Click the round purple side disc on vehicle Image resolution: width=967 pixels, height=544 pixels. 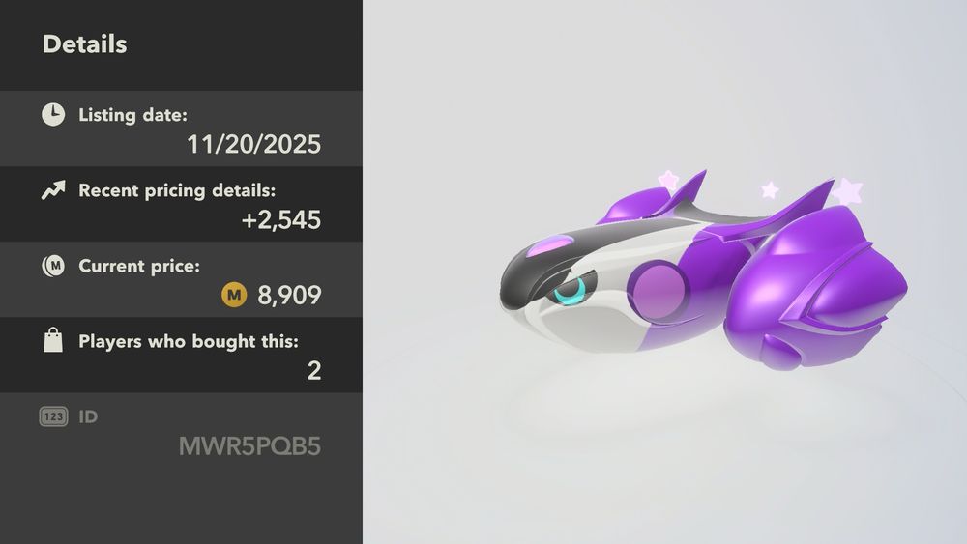(659, 291)
